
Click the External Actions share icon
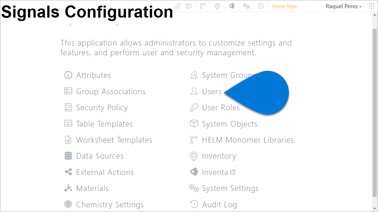(68, 172)
